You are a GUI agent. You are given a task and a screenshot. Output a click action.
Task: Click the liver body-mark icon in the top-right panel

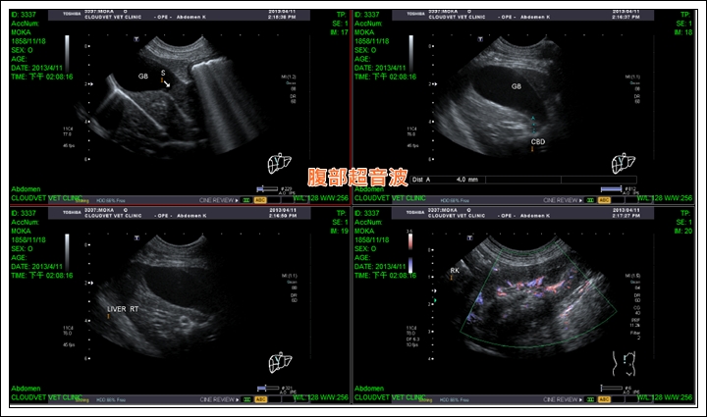tap(622, 162)
